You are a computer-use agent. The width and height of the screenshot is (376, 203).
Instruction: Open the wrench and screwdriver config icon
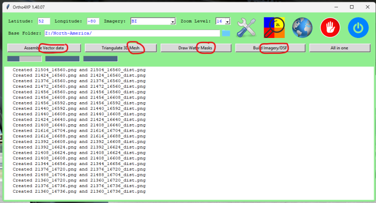click(x=246, y=28)
